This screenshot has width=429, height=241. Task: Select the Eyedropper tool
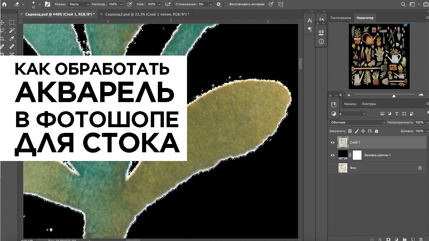pyautogui.click(x=12, y=39)
